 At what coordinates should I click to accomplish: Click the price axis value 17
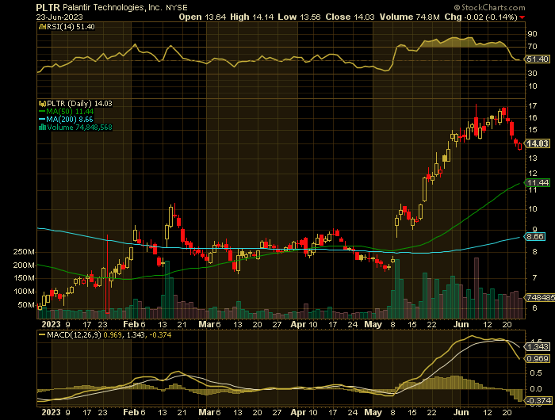pos(532,106)
